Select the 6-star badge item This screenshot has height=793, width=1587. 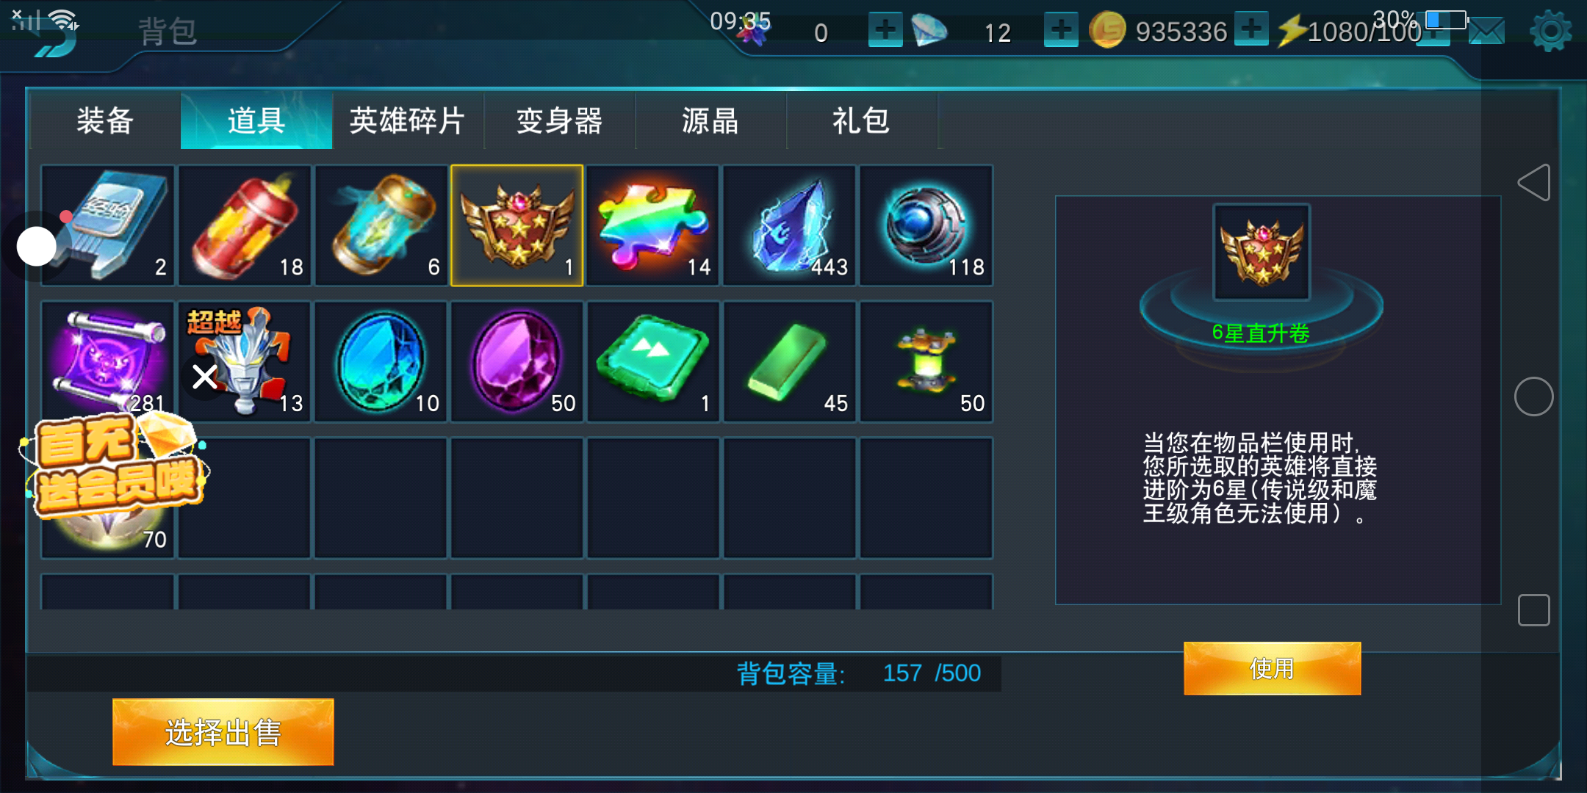pyautogui.click(x=517, y=225)
